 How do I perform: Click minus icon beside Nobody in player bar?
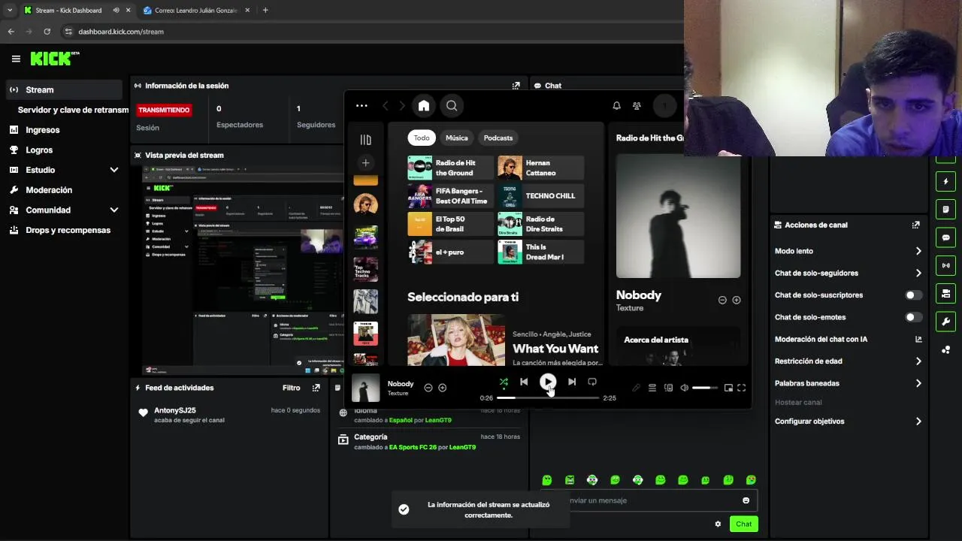click(x=428, y=388)
